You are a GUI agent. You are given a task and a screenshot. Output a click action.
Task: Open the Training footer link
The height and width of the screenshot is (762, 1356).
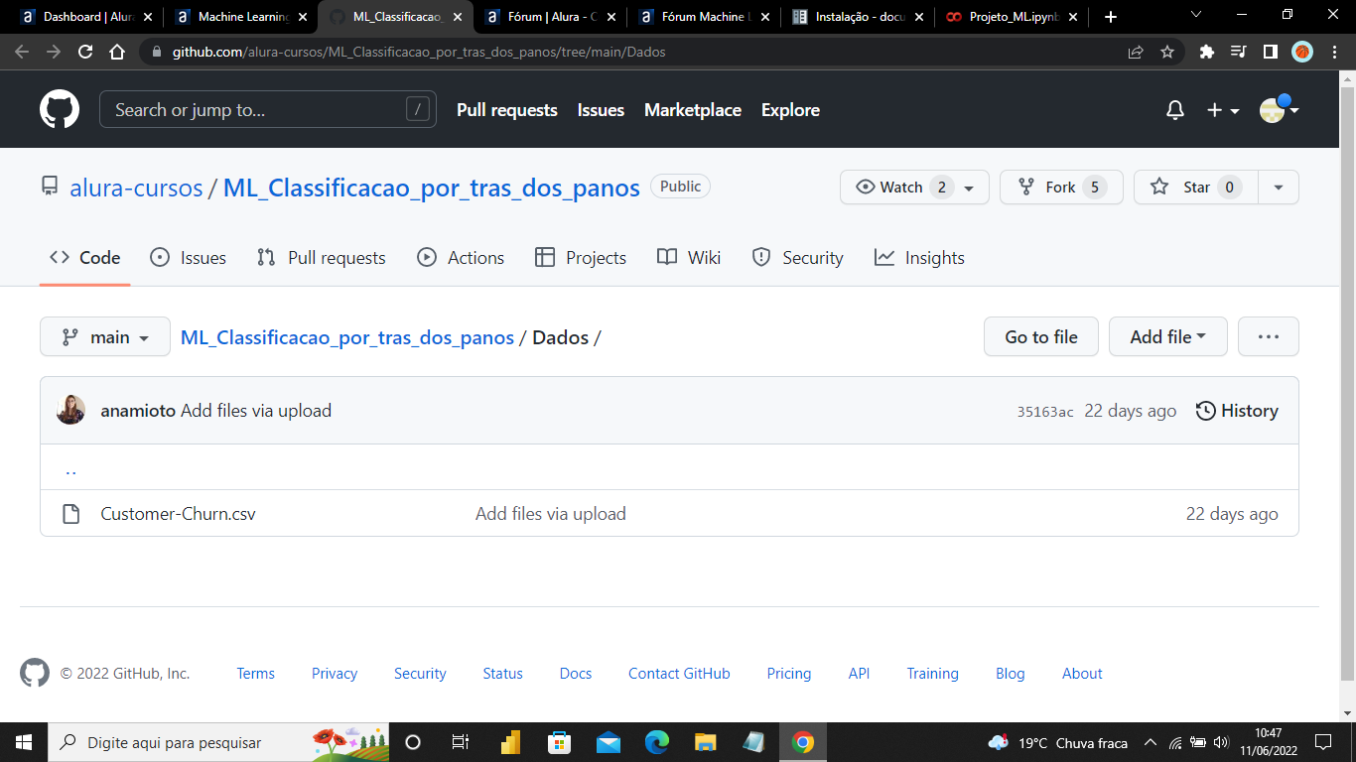[x=933, y=674]
